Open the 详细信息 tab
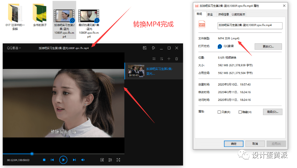The image size is (297, 168). point(224,14)
